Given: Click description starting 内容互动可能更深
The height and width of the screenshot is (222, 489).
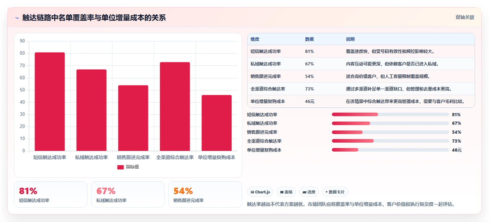Looking at the screenshot, I should [x=392, y=64].
